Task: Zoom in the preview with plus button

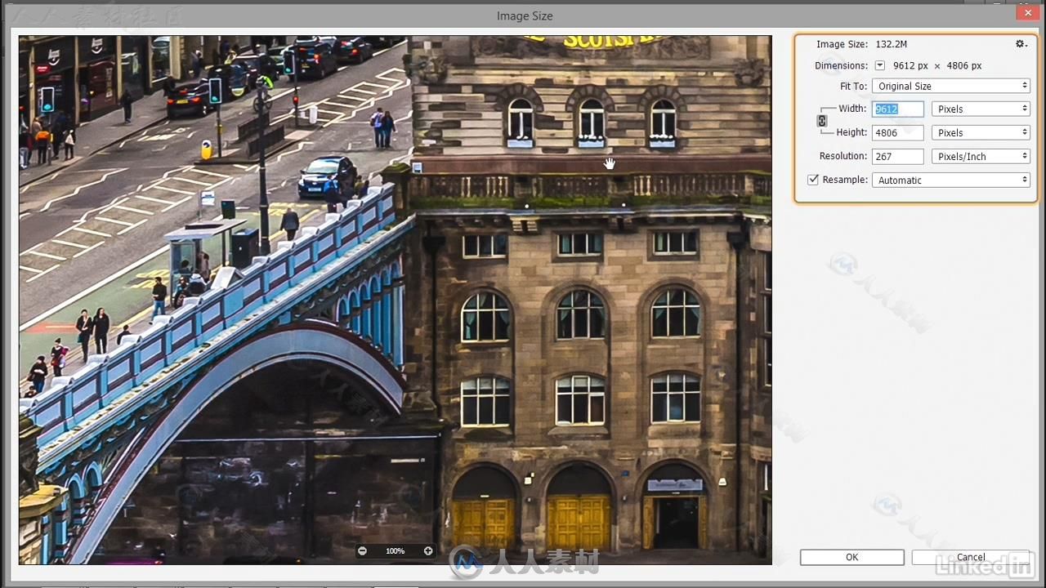Action: (428, 551)
